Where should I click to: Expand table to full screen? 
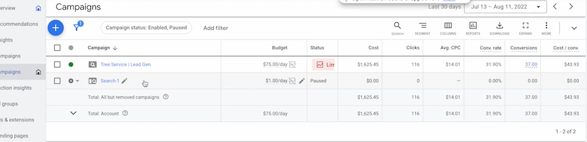pyautogui.click(x=525, y=28)
